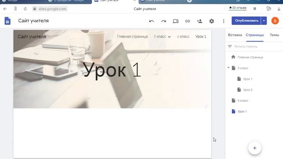Undo the last action
This screenshot has width=283, height=159.
click(151, 21)
